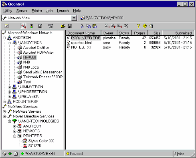Click the 3 jobs status text

pyautogui.click(x=179, y=154)
